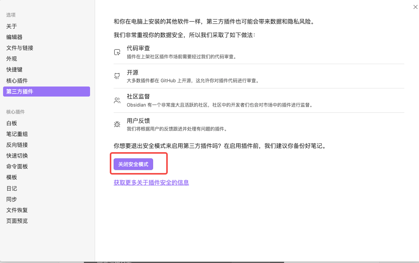The height and width of the screenshot is (263, 419).
Task: Open the 关于 settings page
Action: (x=11, y=26)
